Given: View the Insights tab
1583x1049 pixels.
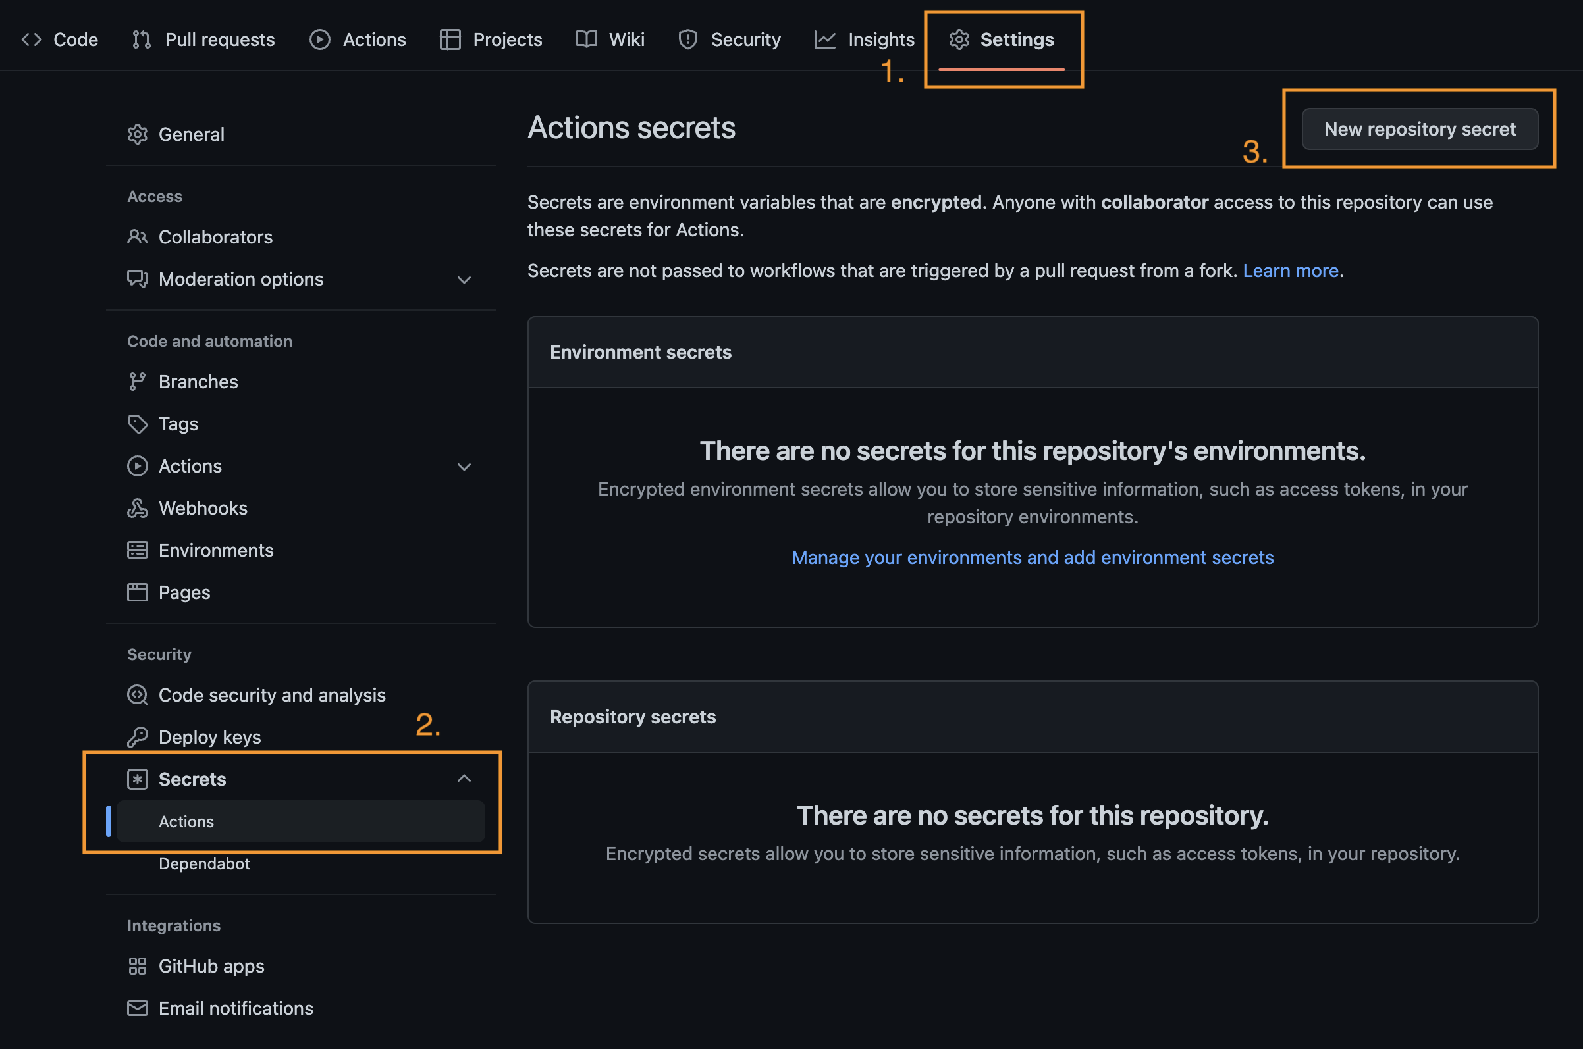Looking at the screenshot, I should [864, 39].
